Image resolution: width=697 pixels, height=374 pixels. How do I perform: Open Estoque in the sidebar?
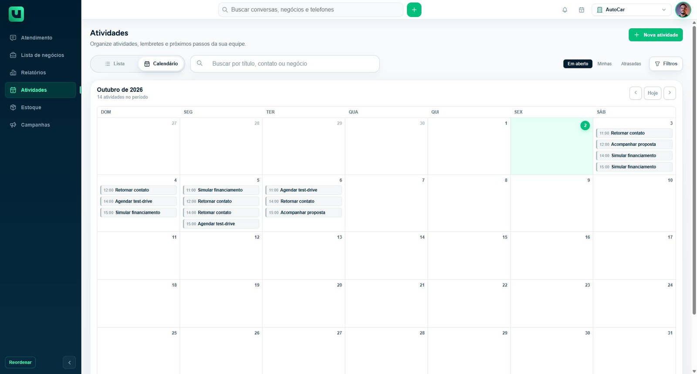tap(41, 108)
